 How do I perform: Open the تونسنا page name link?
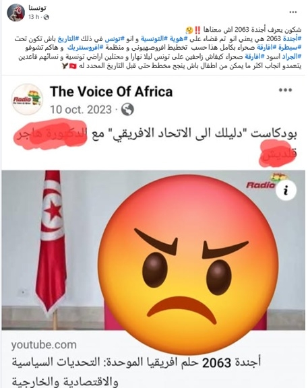click(37, 8)
